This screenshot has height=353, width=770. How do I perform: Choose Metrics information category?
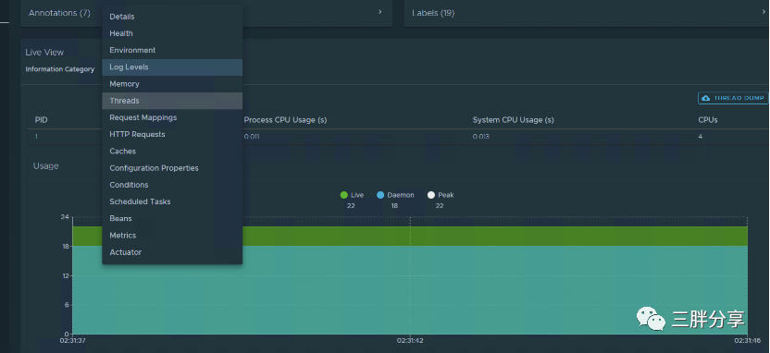[172, 236]
